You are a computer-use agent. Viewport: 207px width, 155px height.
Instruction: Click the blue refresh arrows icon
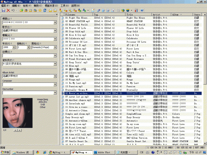point(45,10)
